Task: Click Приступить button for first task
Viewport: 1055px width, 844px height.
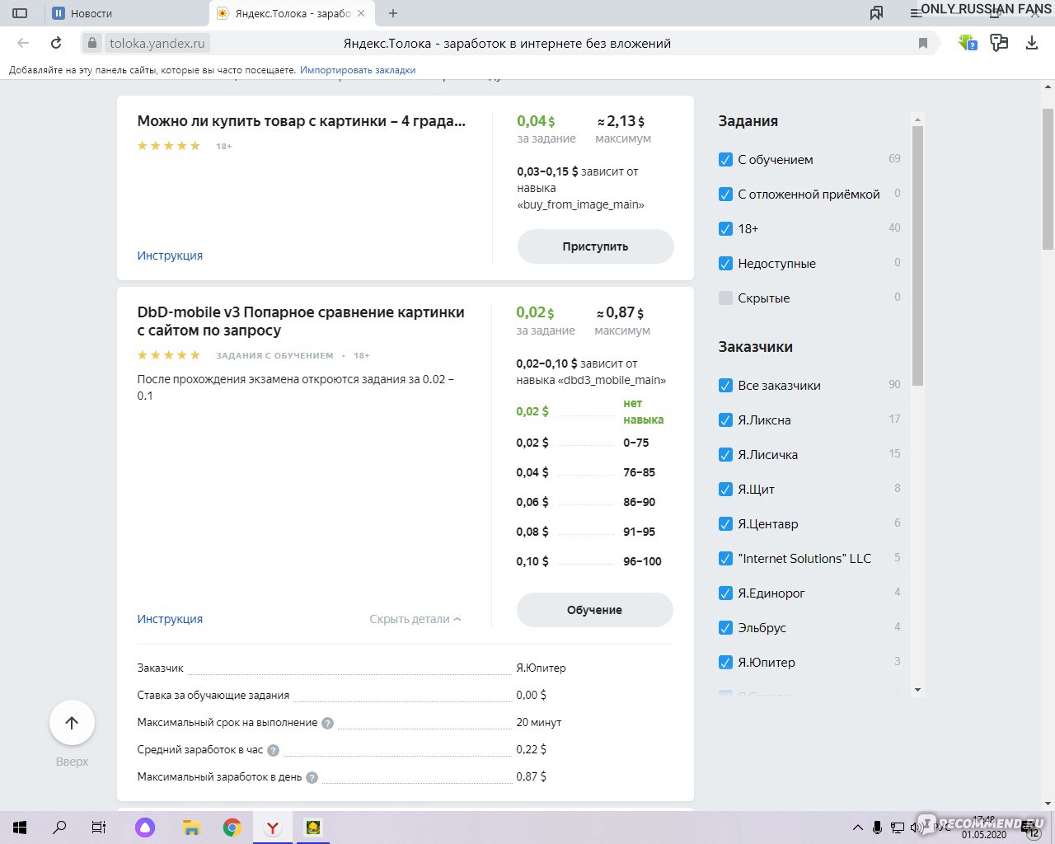Action: coord(595,246)
